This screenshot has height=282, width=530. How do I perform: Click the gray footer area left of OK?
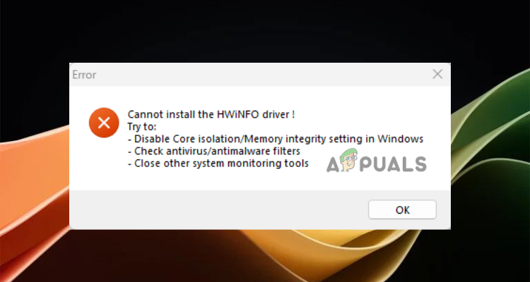212,209
